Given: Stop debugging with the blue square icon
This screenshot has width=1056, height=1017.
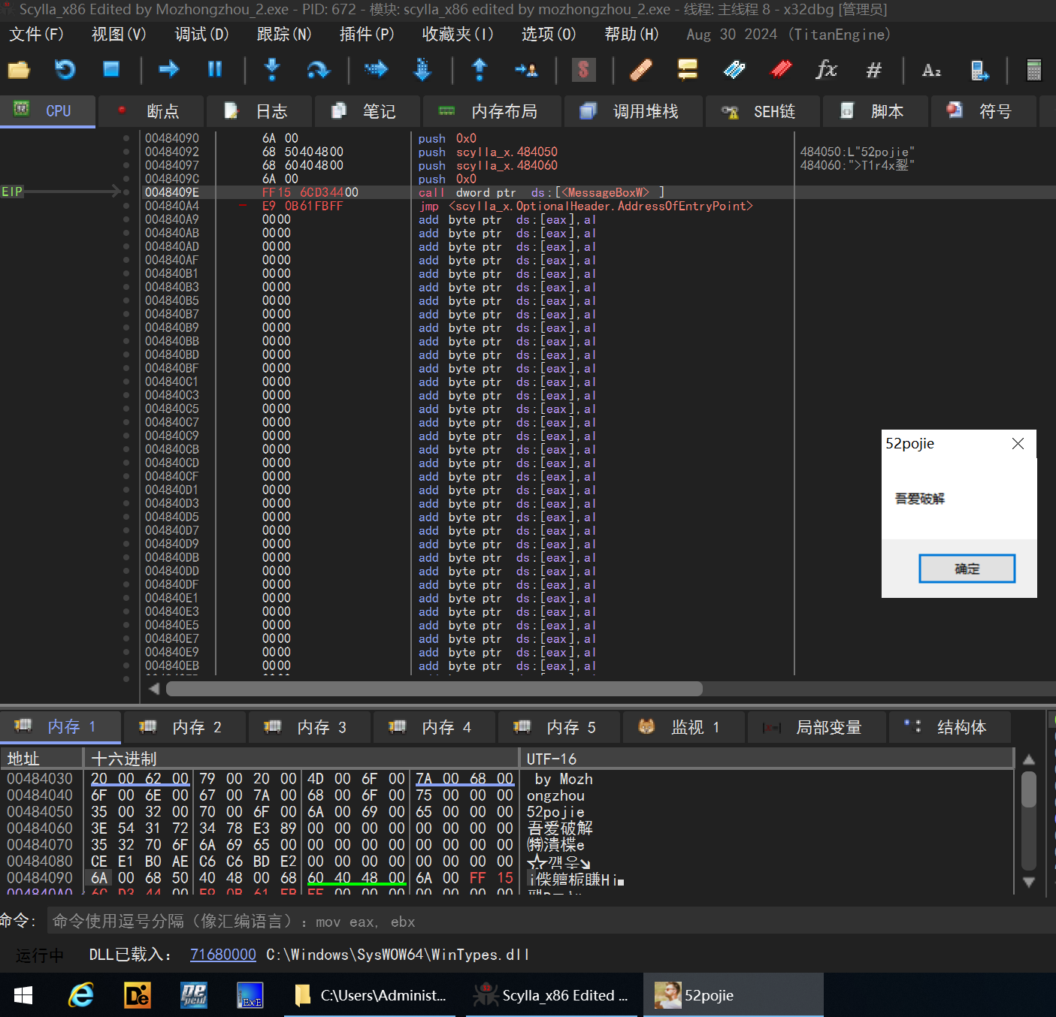Looking at the screenshot, I should click(x=111, y=70).
